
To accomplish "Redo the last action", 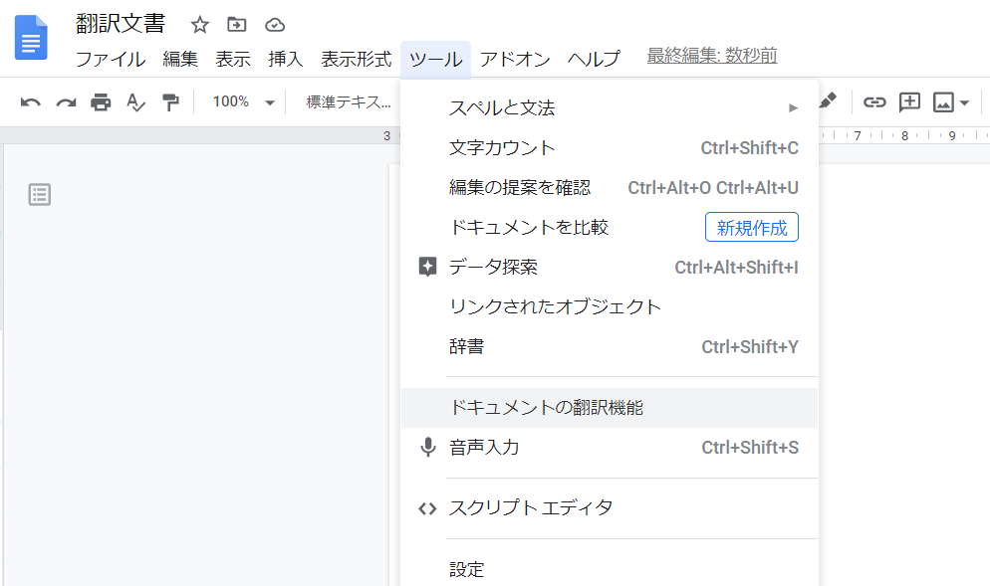I will [66, 102].
